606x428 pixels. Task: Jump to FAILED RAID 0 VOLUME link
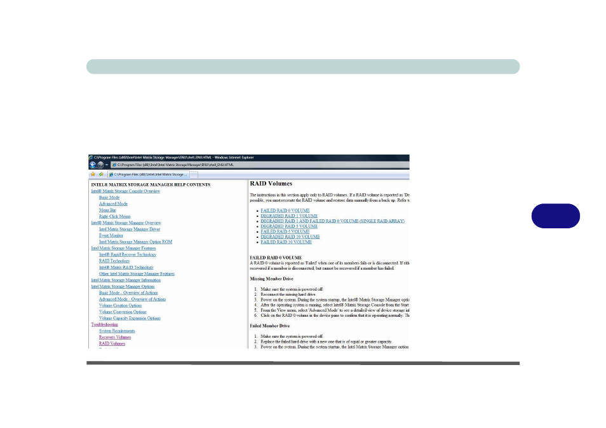285,211
